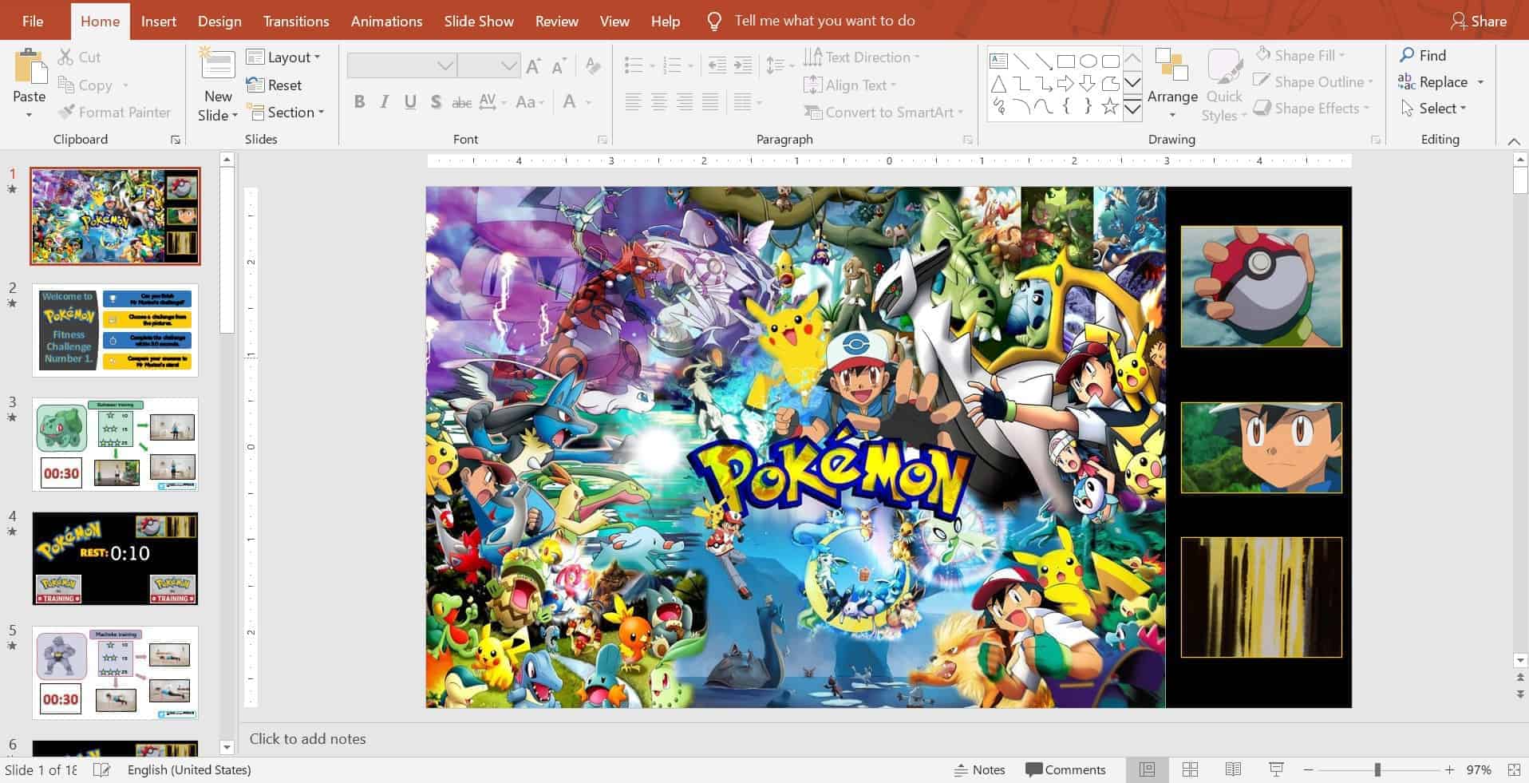Open the Transitions ribbon tab
Screen dimensions: 1529x783
pyautogui.click(x=295, y=21)
